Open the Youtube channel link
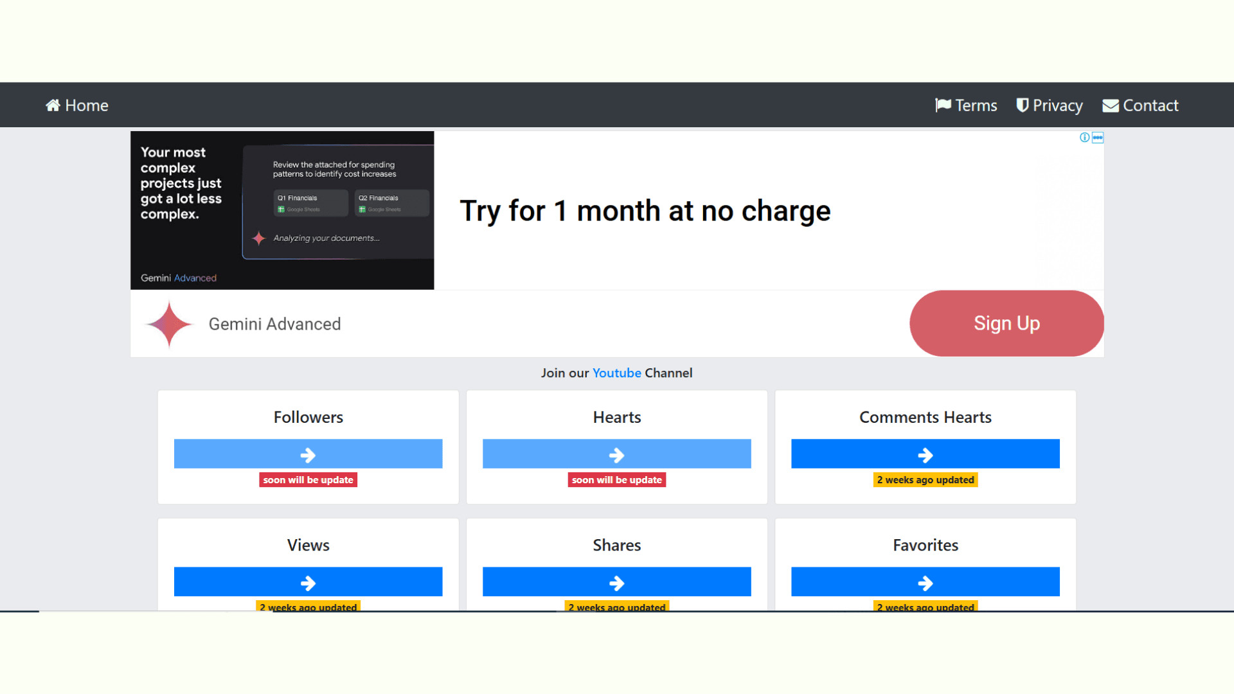This screenshot has height=694, width=1234. click(x=616, y=373)
